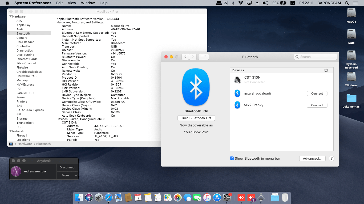Go back in System Preferences
The height and width of the screenshot is (204, 364).
185,57
